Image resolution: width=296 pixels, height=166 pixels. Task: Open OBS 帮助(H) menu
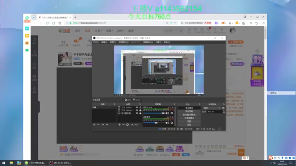(x=167, y=42)
